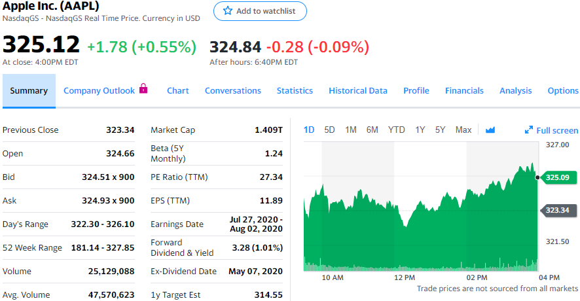
Task: Open the Chart tab
Action: click(178, 91)
